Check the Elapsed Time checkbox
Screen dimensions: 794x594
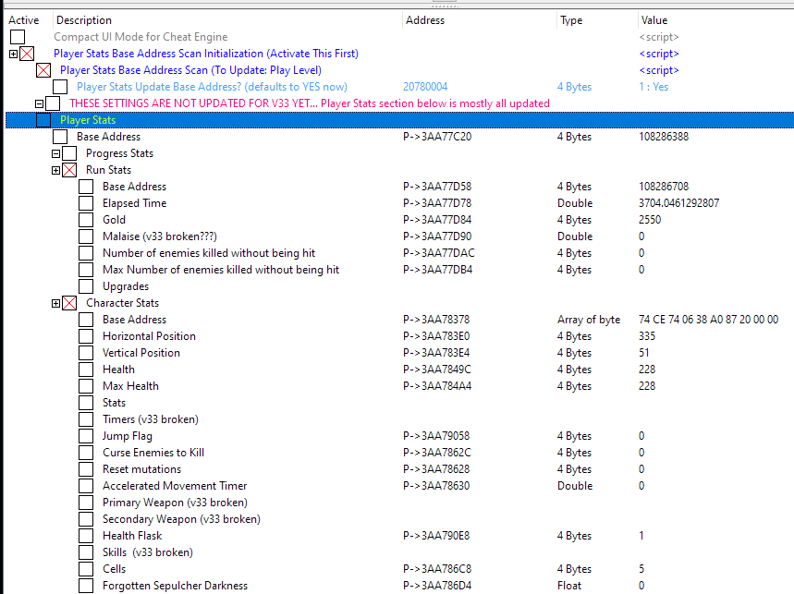coord(86,203)
